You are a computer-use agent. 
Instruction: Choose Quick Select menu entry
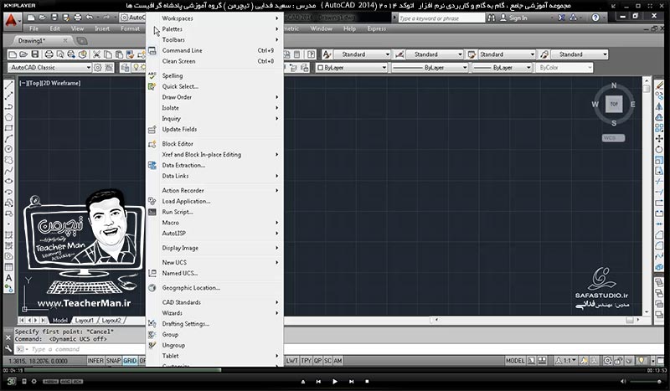(214, 86)
